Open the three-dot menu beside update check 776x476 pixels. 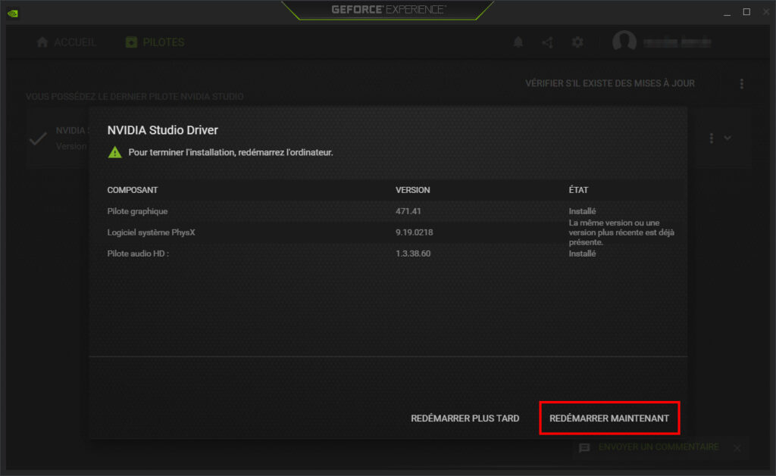[741, 83]
